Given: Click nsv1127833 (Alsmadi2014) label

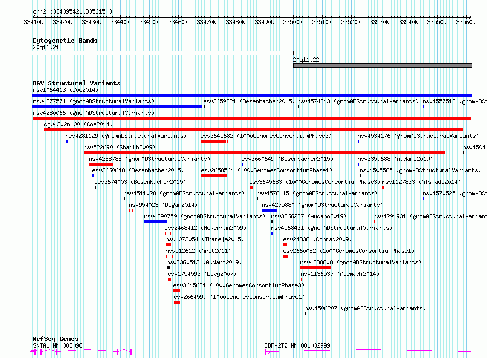Looking at the screenshot, I should (x=421, y=182).
